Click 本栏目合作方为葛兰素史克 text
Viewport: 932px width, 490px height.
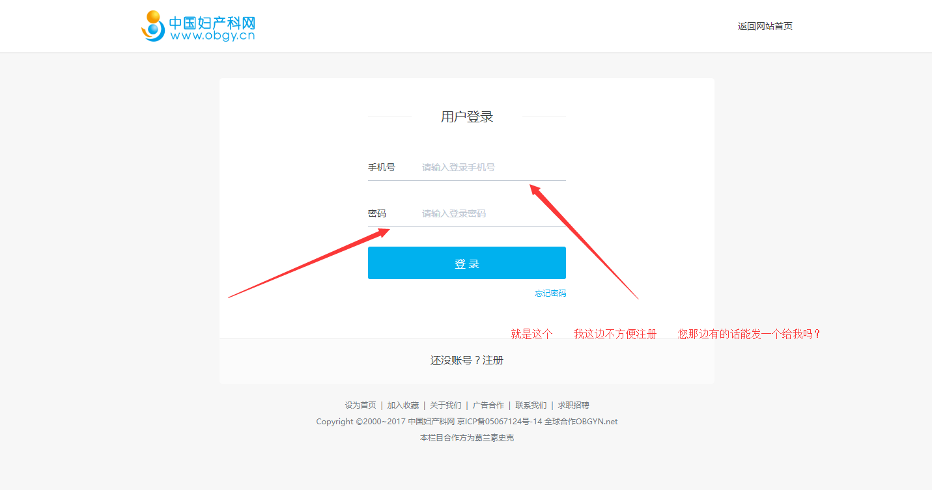click(466, 438)
